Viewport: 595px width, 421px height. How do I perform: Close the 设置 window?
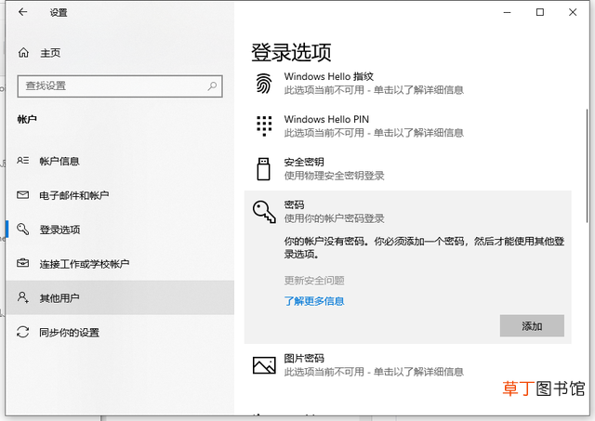[573, 12]
